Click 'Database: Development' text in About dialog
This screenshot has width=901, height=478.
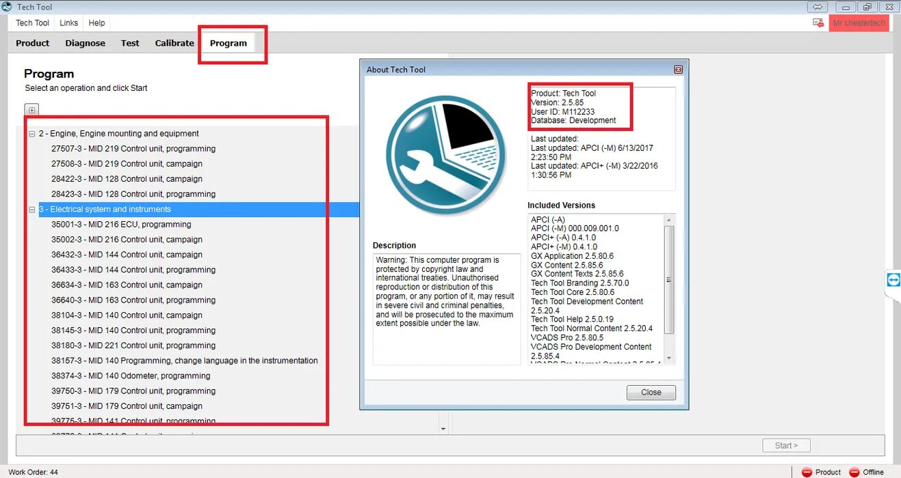coord(573,120)
